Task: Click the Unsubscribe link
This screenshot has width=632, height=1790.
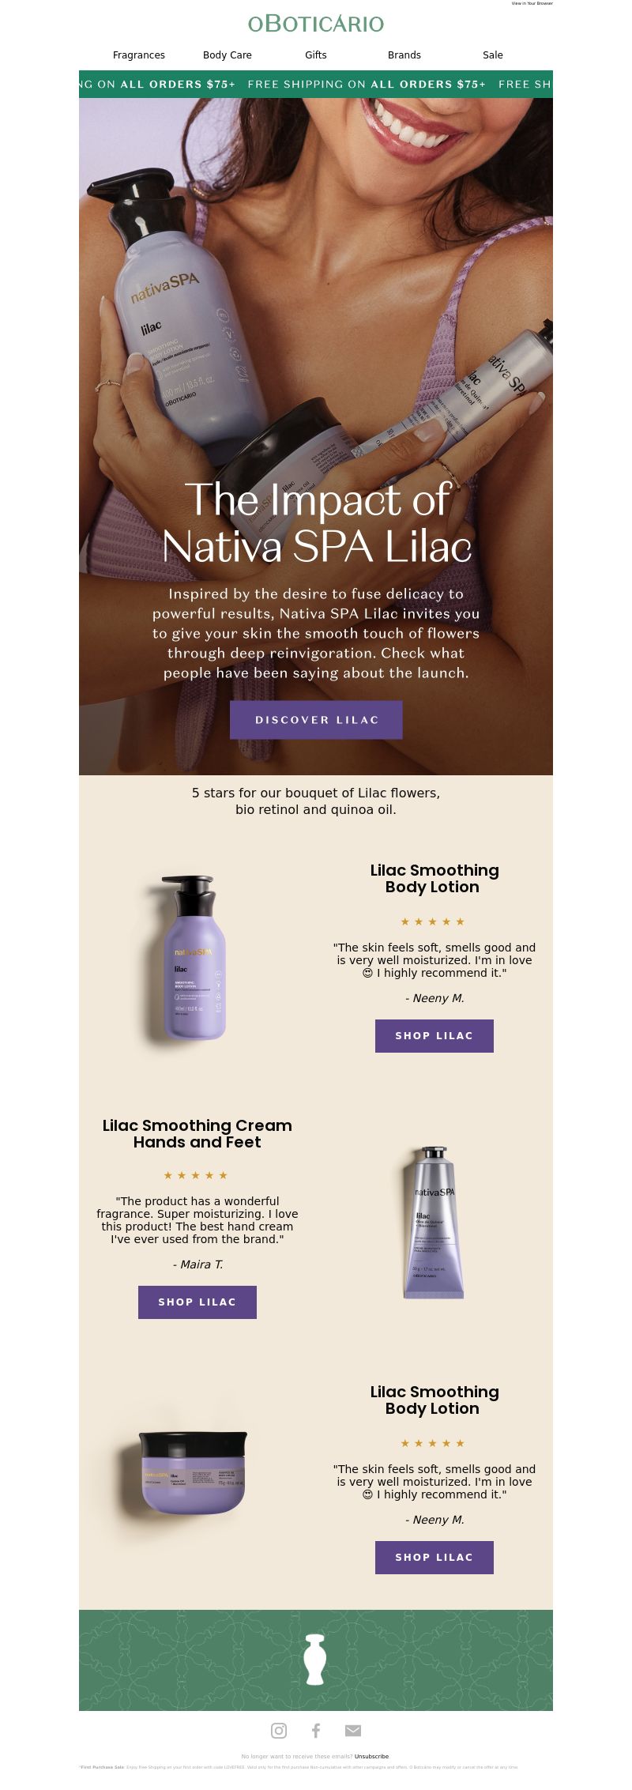Action: click(371, 1757)
